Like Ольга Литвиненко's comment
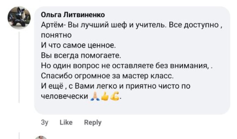This screenshot has height=139, width=237. click(66, 122)
